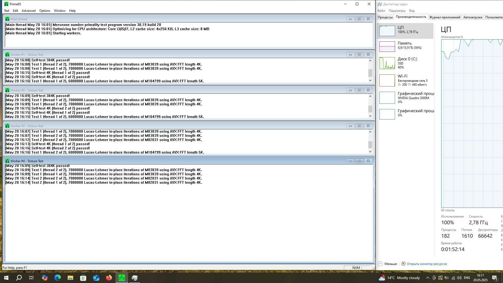Click the Worker #1 scrollbar down arrow

click(370, 80)
